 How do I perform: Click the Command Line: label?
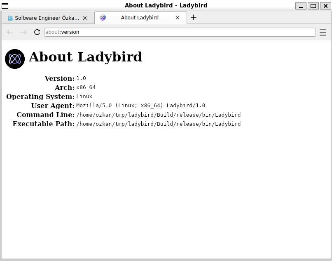tap(46, 115)
